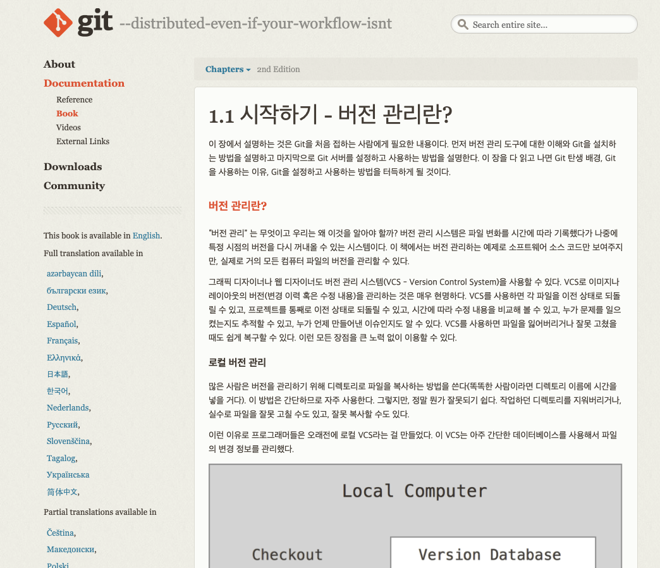
Task: Switch to 日本語 translation
Action: tap(58, 374)
